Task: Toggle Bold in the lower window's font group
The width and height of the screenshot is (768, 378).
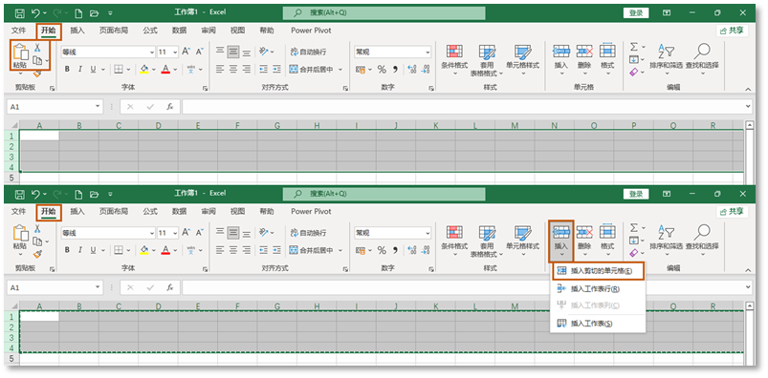Action: 67,250
